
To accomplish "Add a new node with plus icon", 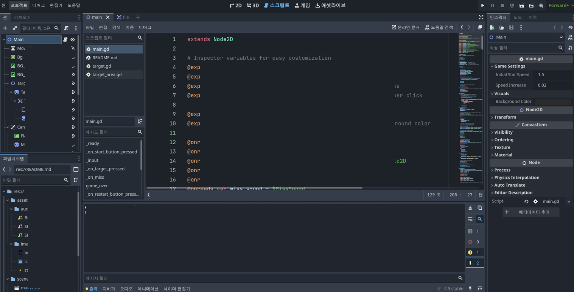I will 5,28.
